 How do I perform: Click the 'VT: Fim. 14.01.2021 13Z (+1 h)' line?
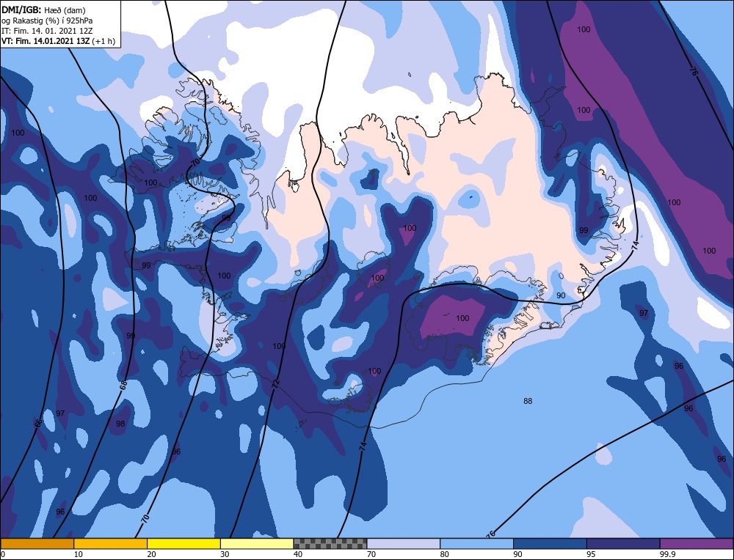(x=58, y=41)
